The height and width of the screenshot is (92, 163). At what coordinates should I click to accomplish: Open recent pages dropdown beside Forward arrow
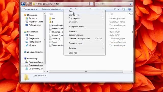(x=31, y=4)
